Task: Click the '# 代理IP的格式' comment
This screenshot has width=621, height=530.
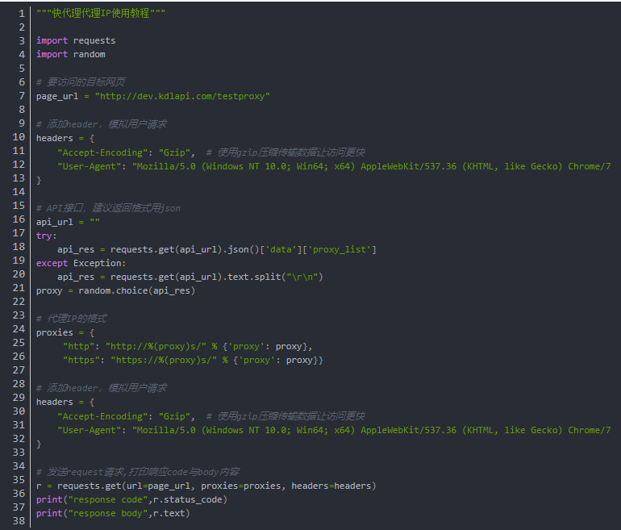Action: [71, 319]
